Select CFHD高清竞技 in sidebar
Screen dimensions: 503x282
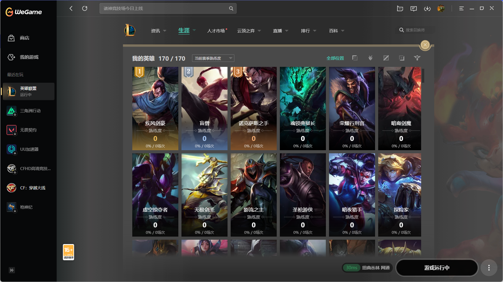pyautogui.click(x=29, y=169)
